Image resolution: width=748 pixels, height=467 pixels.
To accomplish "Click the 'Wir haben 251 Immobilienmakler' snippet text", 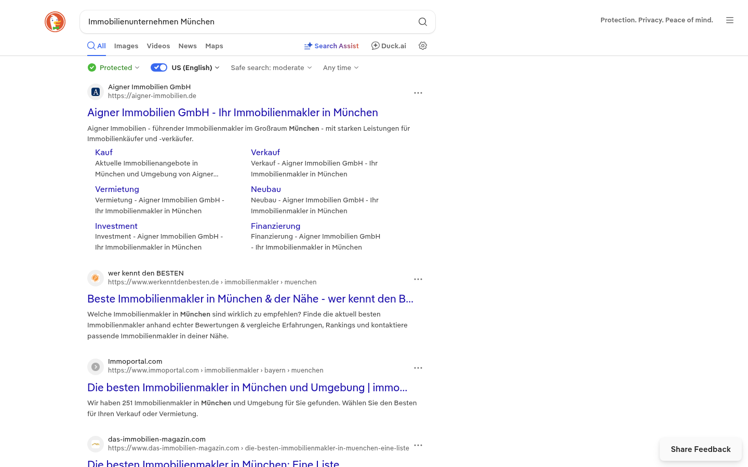I will pyautogui.click(x=252, y=408).
